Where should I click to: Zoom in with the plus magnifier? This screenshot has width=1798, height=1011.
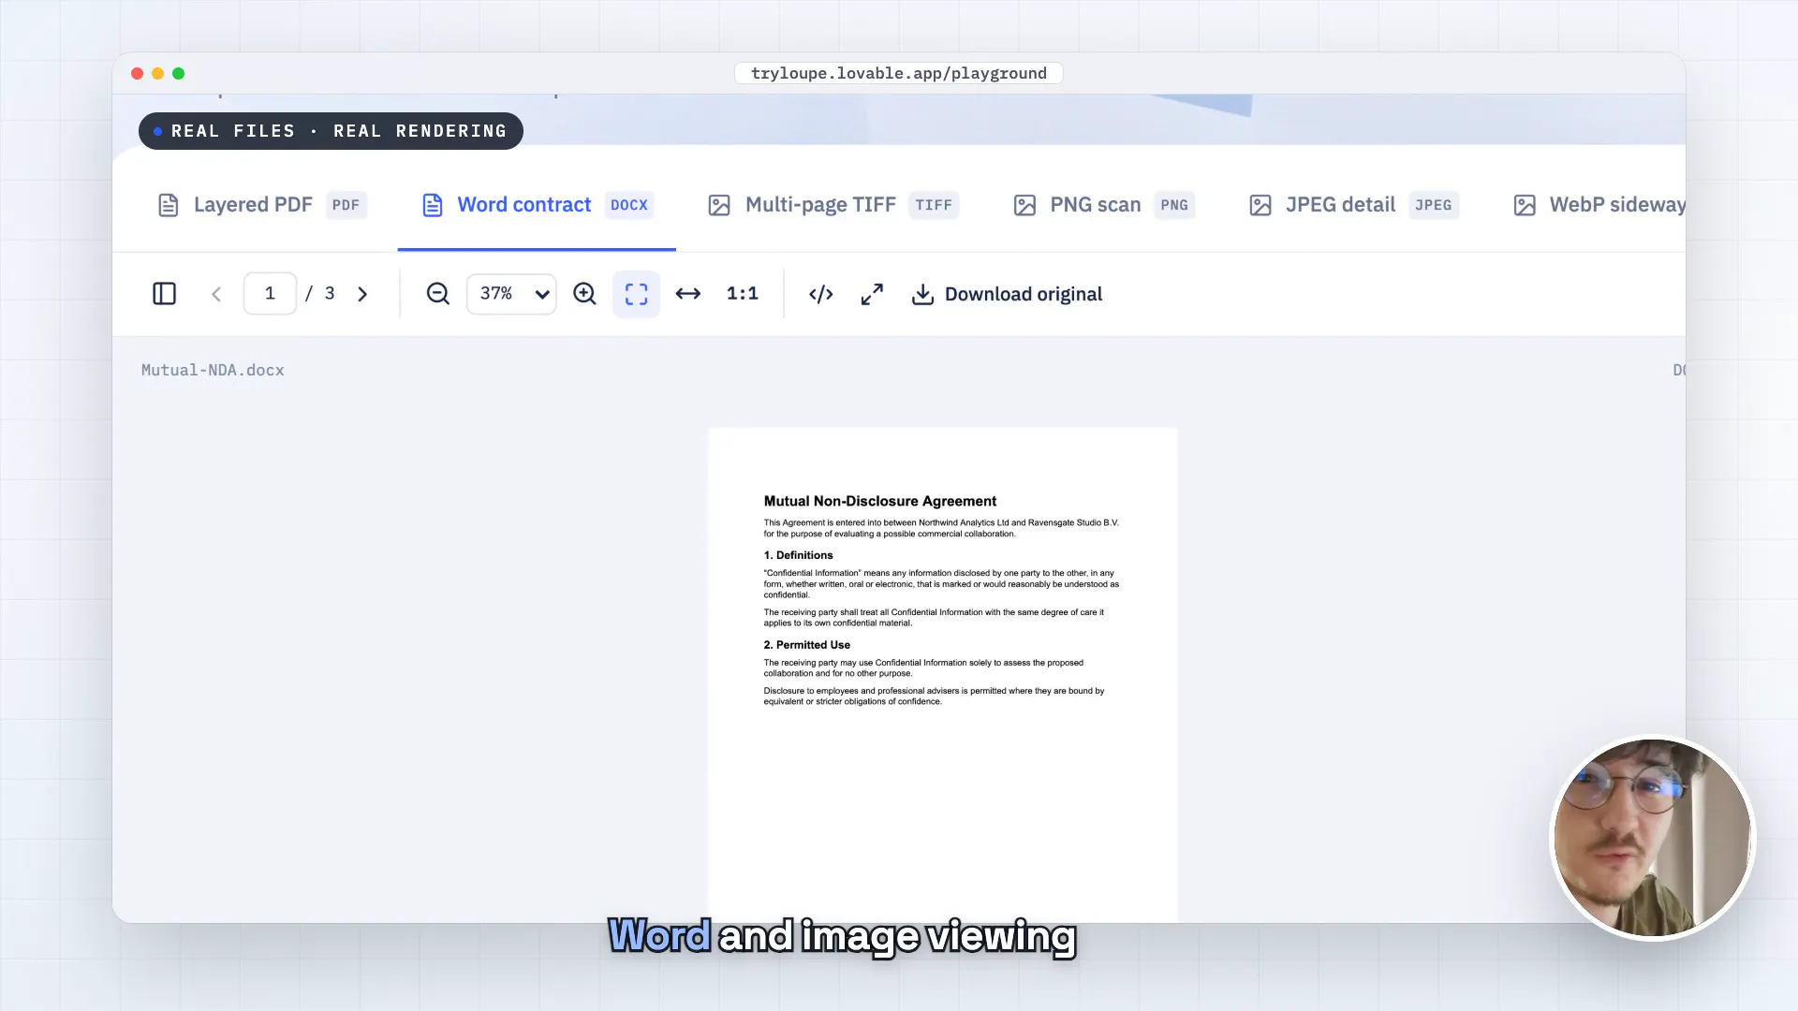click(584, 294)
